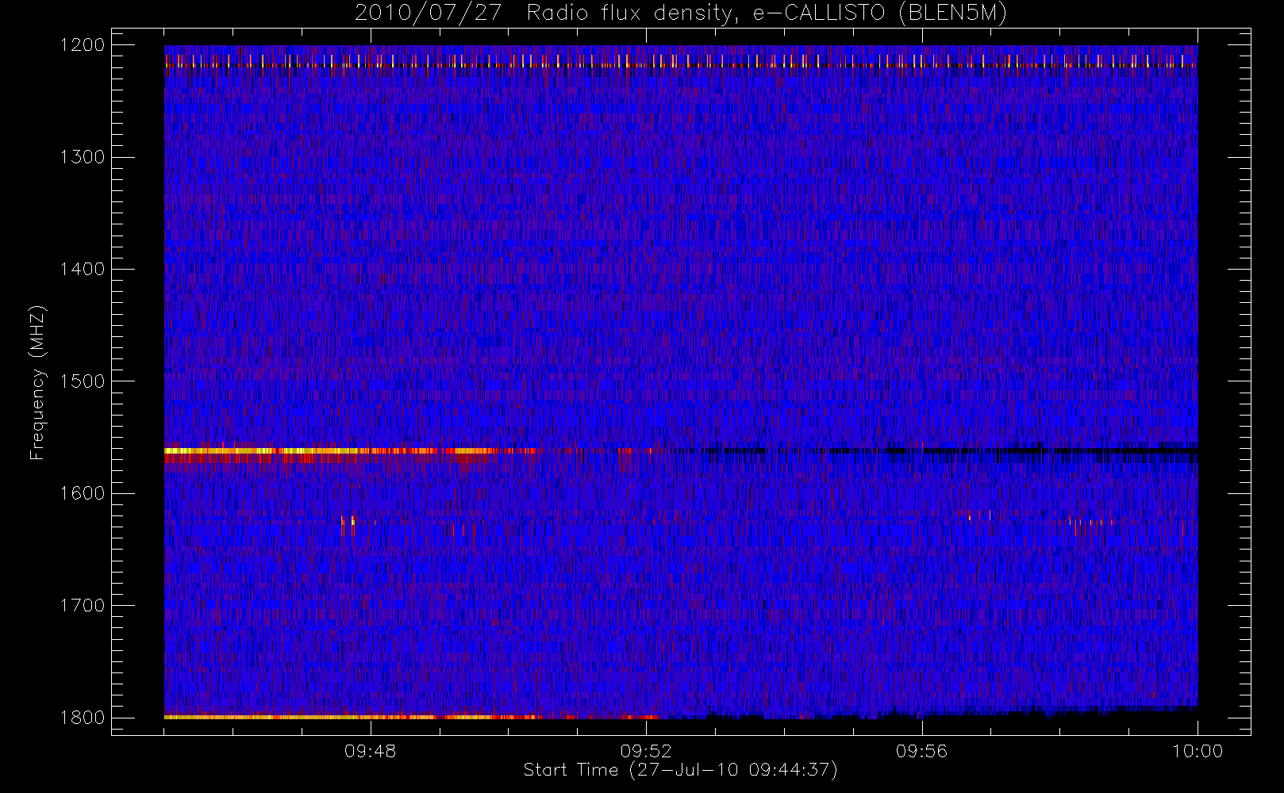1284x793 pixels.
Task: Click the orange band along the 1800 MHz edge
Action: click(x=411, y=717)
